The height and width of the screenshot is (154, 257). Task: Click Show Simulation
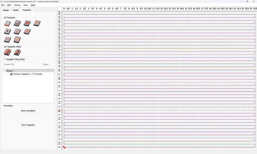28,111
